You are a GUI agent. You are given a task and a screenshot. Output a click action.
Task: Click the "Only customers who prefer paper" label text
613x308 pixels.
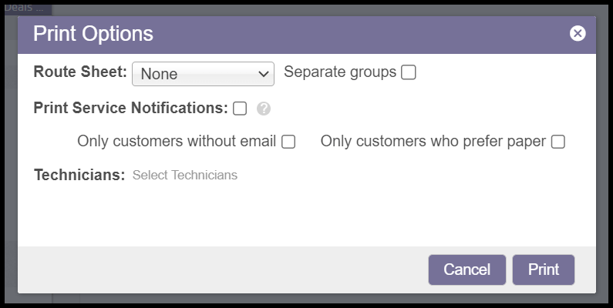pyautogui.click(x=433, y=142)
